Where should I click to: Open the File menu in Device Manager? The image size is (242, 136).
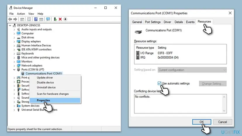click(x=11, y=14)
